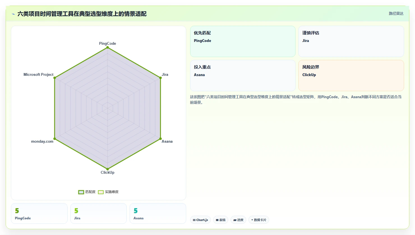This screenshot has height=235, width=415.
Task: Click the lightning icon beside the title
Action: click(13, 14)
